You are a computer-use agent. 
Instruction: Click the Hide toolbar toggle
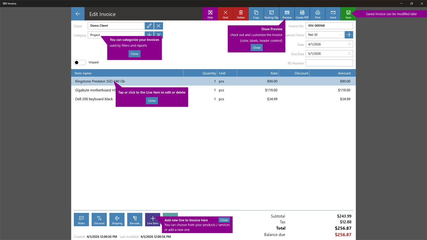pos(210,13)
